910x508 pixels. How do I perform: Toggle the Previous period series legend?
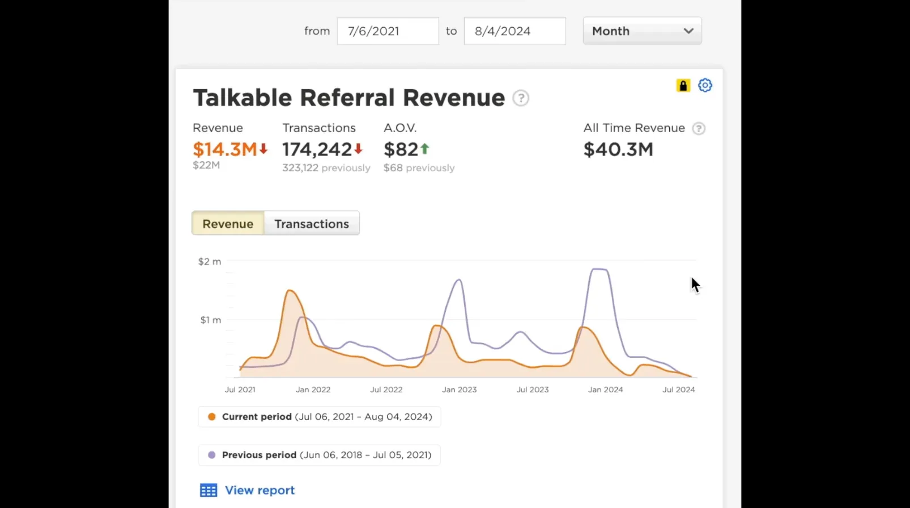320,455
